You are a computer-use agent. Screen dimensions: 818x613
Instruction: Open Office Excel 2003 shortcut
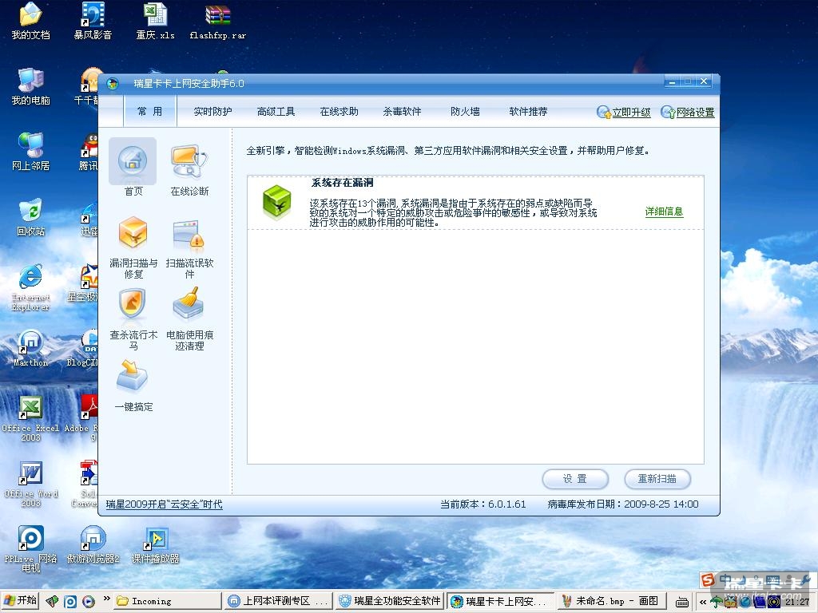pyautogui.click(x=31, y=418)
